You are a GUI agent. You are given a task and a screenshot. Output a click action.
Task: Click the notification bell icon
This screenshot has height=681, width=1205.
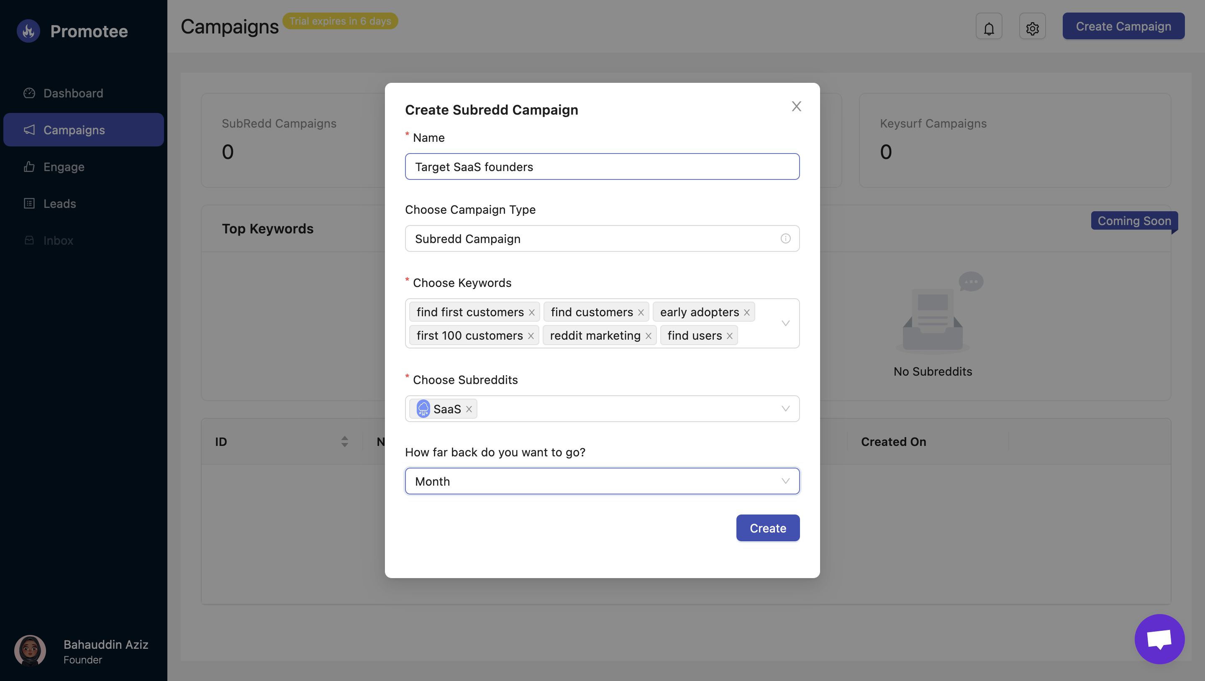tap(988, 27)
